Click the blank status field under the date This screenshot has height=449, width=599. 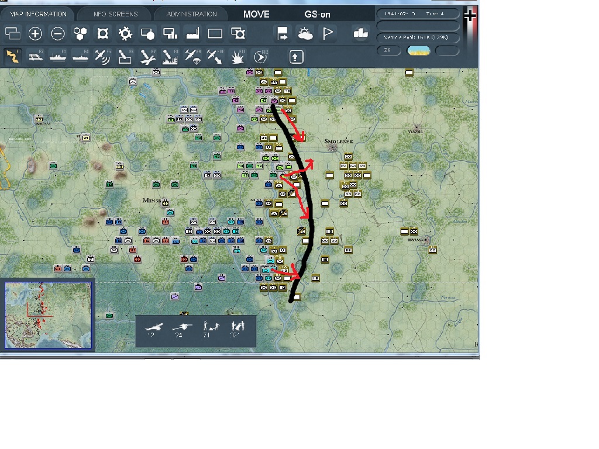point(418,26)
